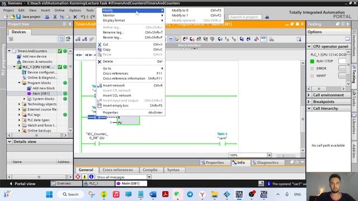Collapse the Program blocks folder
This screenshot has width=358, height=201.
(20, 83)
